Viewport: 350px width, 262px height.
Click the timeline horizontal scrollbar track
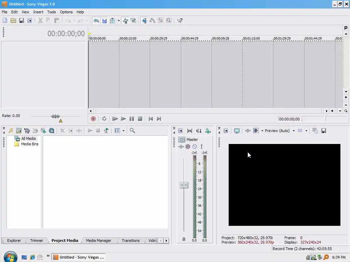pyautogui.click(x=209, y=111)
